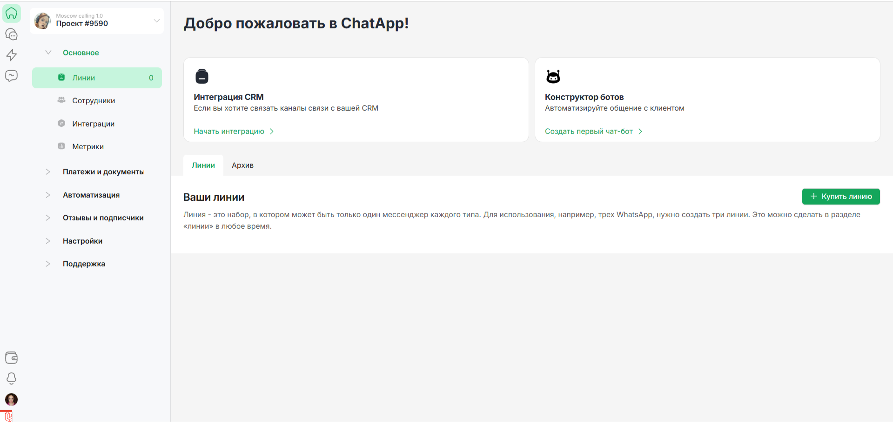This screenshot has width=893, height=424.
Task: Open the user profile avatar at bottom
Action: (x=12, y=399)
